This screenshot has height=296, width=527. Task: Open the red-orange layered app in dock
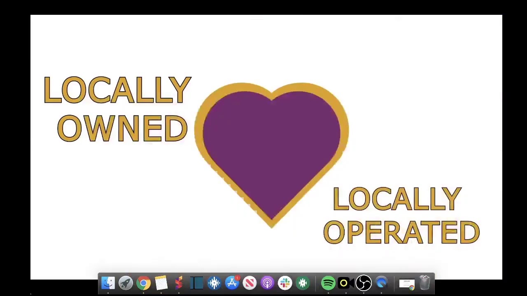(179, 283)
